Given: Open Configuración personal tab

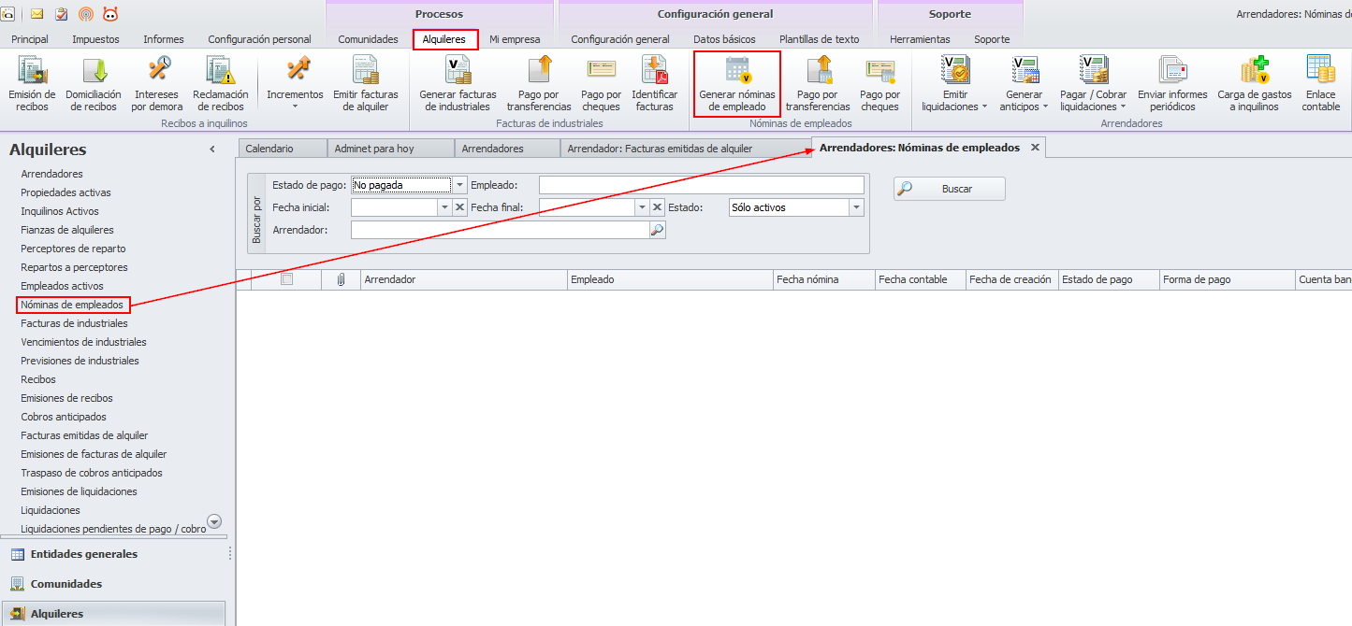Looking at the screenshot, I should tap(259, 39).
